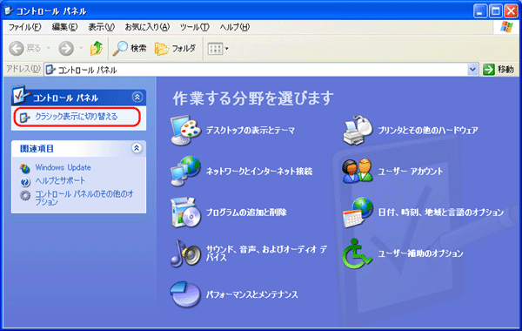This screenshot has width=522, height=331.
Task: Open the 表示(V) menu
Action: tap(101, 27)
